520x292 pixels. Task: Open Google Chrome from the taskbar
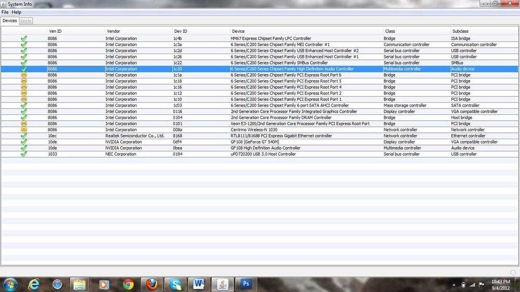pos(128,284)
